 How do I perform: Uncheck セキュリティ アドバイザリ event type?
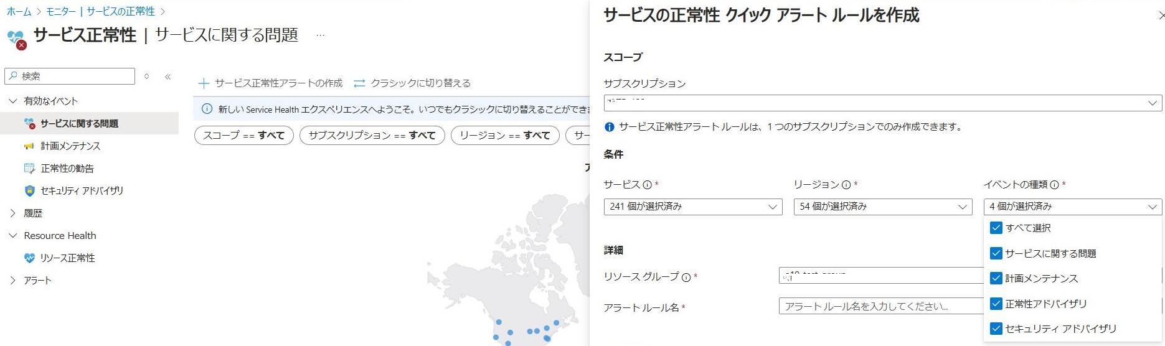tap(996, 329)
